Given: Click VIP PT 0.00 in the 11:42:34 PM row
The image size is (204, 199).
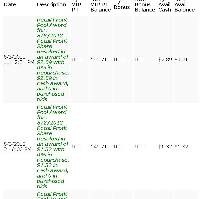Looking at the screenshot, I should [77, 59].
